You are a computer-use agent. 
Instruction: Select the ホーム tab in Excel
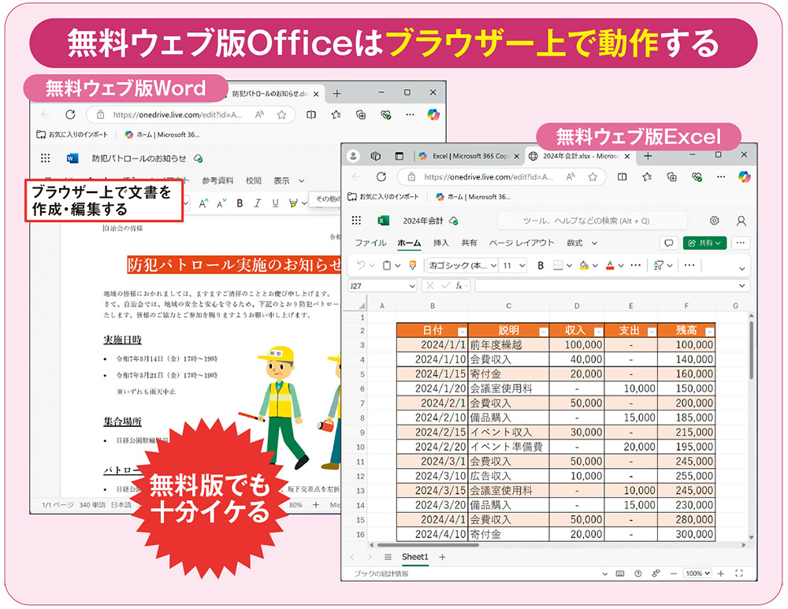pos(409,243)
